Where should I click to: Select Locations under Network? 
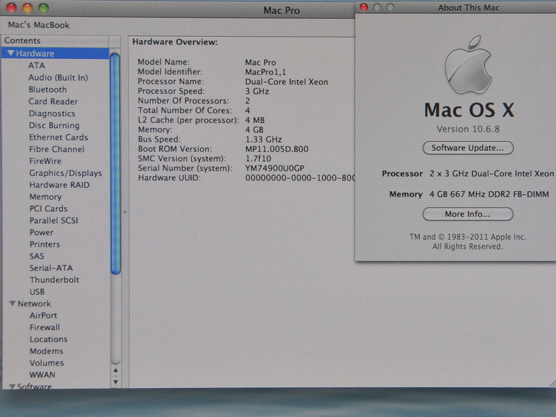49,339
